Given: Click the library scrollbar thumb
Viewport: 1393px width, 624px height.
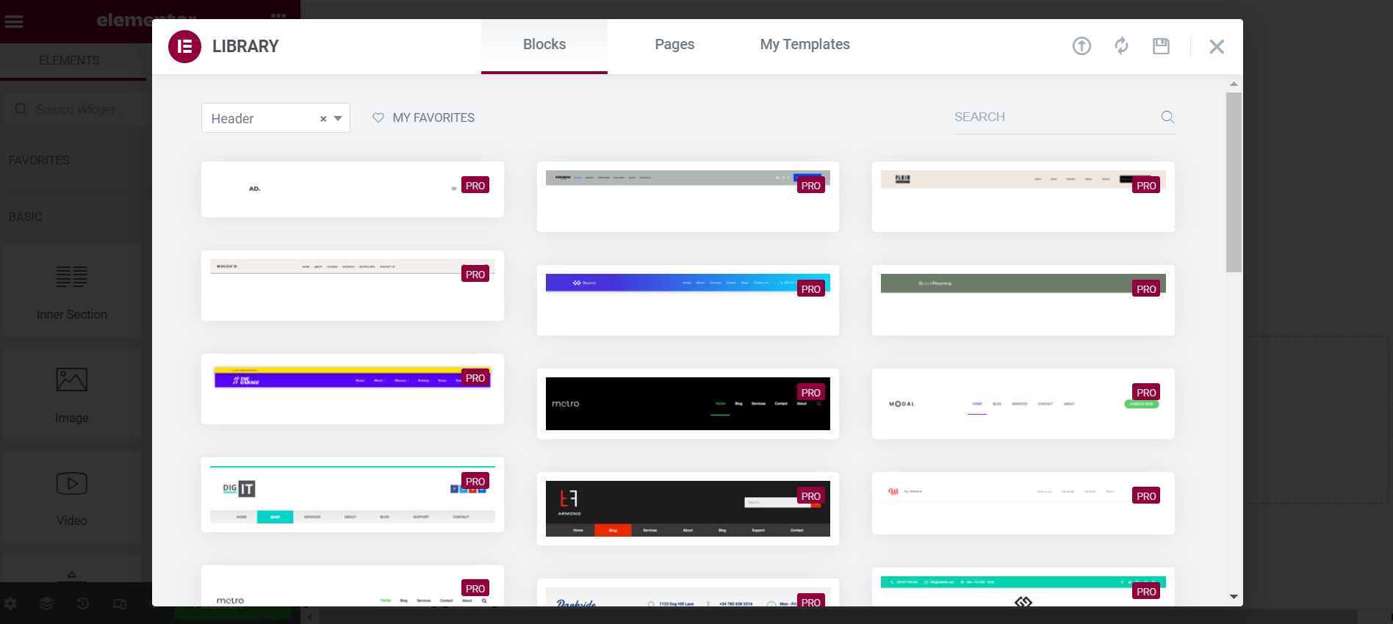Looking at the screenshot, I should (1234, 182).
